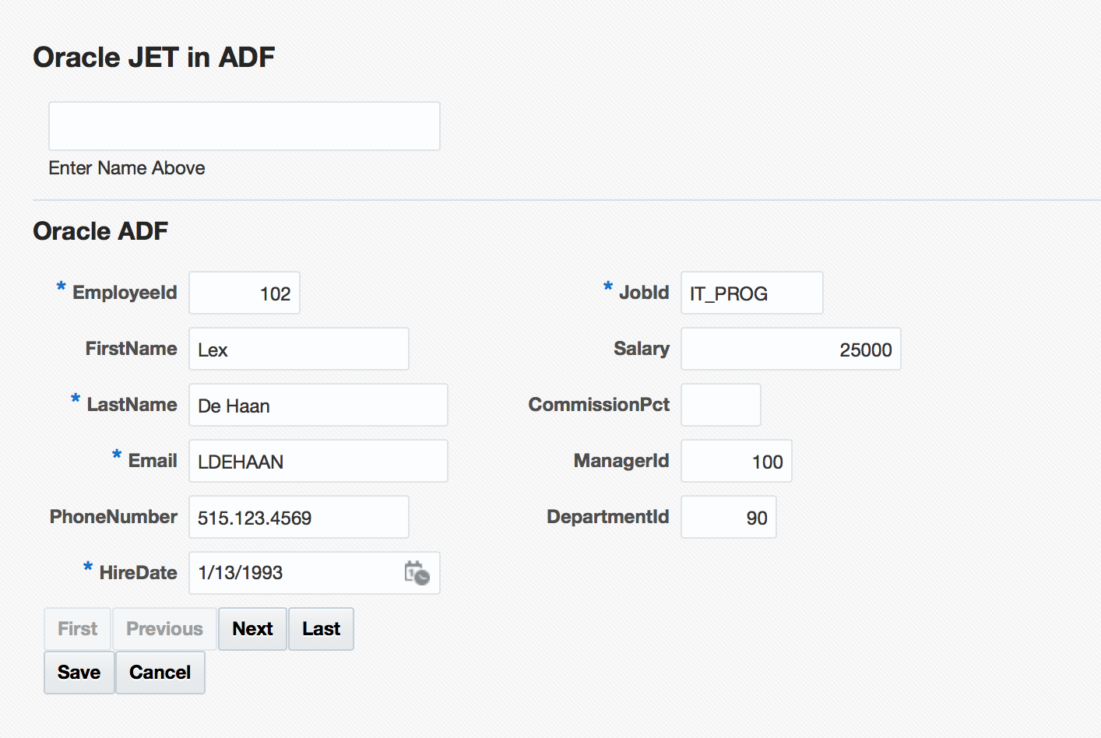Image resolution: width=1101 pixels, height=738 pixels.
Task: Click the PhoneNumber input field
Action: click(x=298, y=518)
